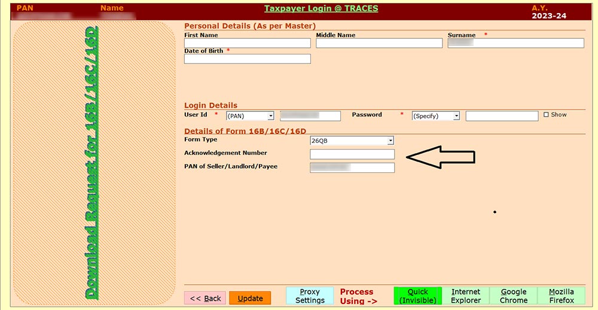Image resolution: width=598 pixels, height=310 pixels.
Task: Click the 'Login Details' section heading
Action: point(210,105)
